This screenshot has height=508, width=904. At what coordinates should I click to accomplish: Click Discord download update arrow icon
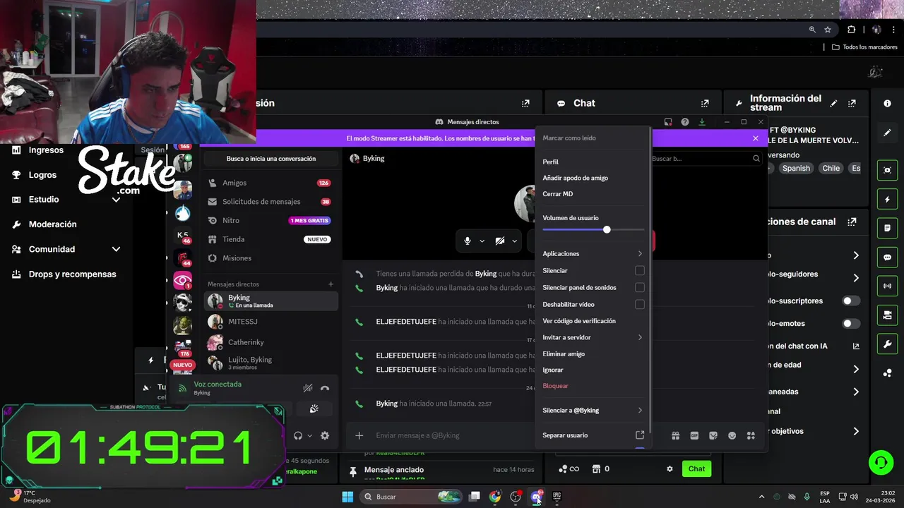(702, 122)
